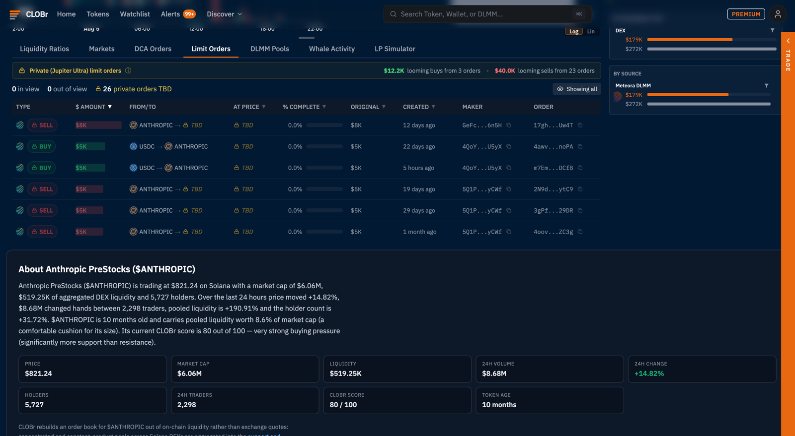Open the Markets tab
The height and width of the screenshot is (436, 795).
click(x=102, y=49)
